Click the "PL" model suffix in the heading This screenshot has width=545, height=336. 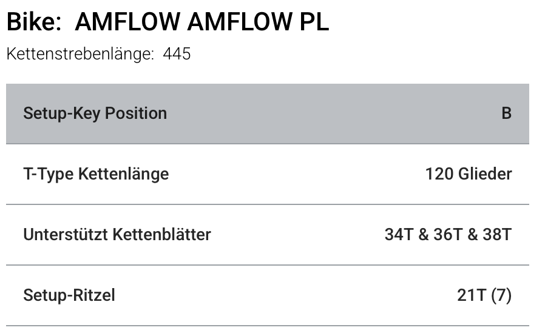tap(313, 22)
